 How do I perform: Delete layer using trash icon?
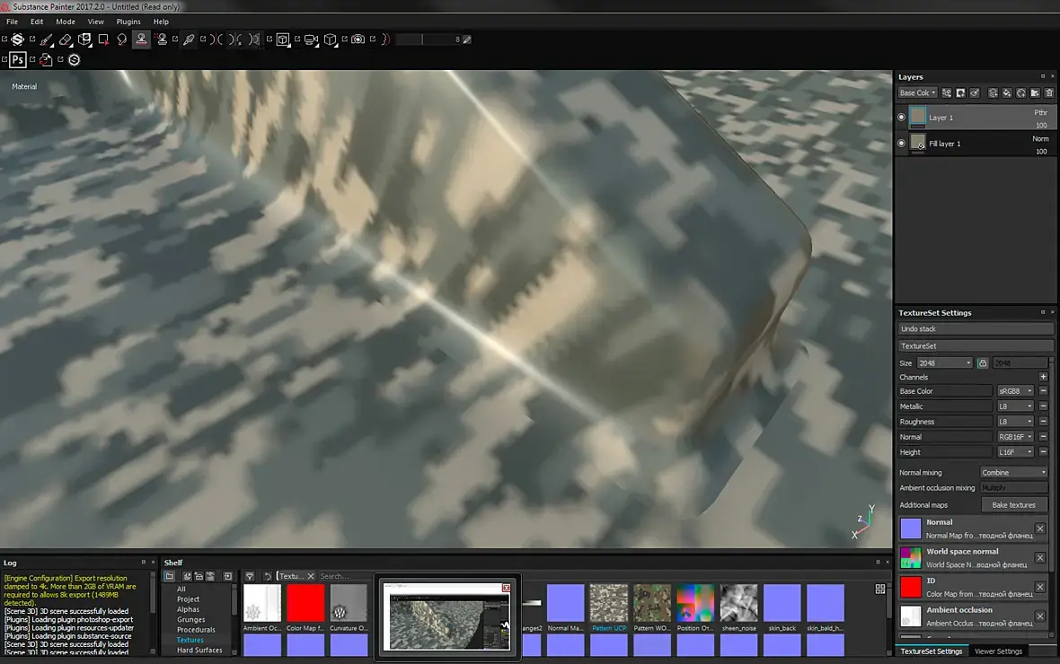pos(1049,92)
